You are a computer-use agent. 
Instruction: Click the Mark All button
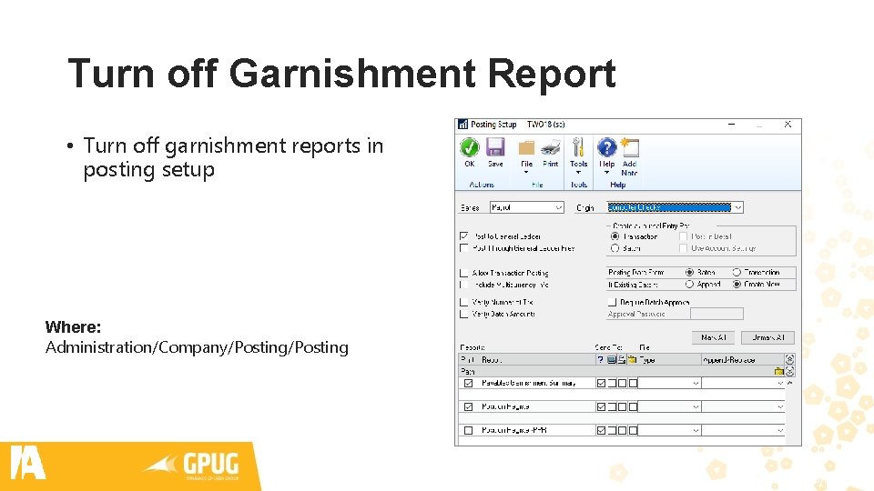click(x=713, y=337)
